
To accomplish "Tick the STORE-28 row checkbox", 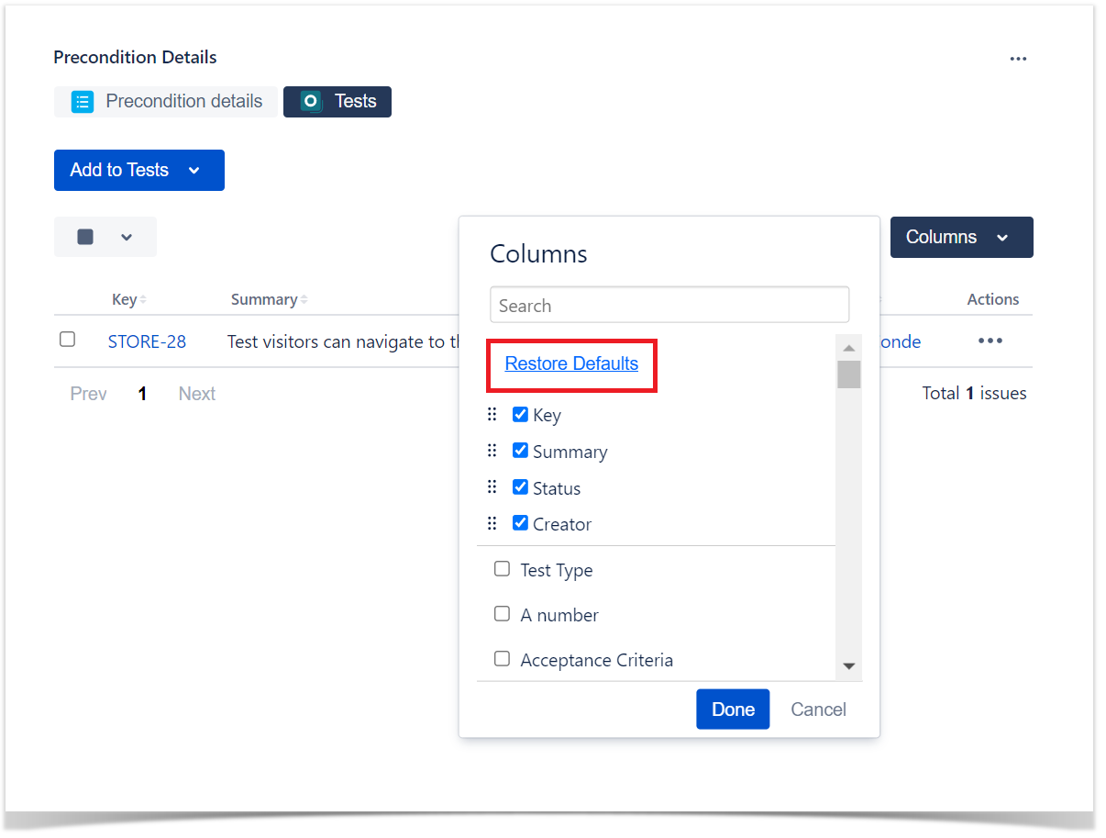I will (67, 340).
